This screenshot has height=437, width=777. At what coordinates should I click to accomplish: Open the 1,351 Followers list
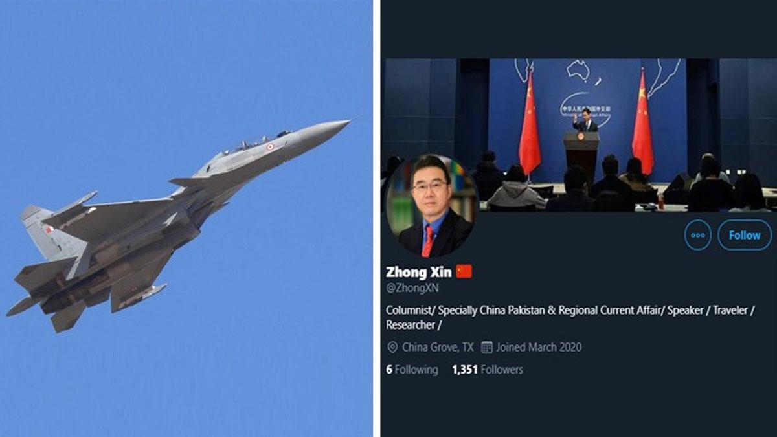488,370
